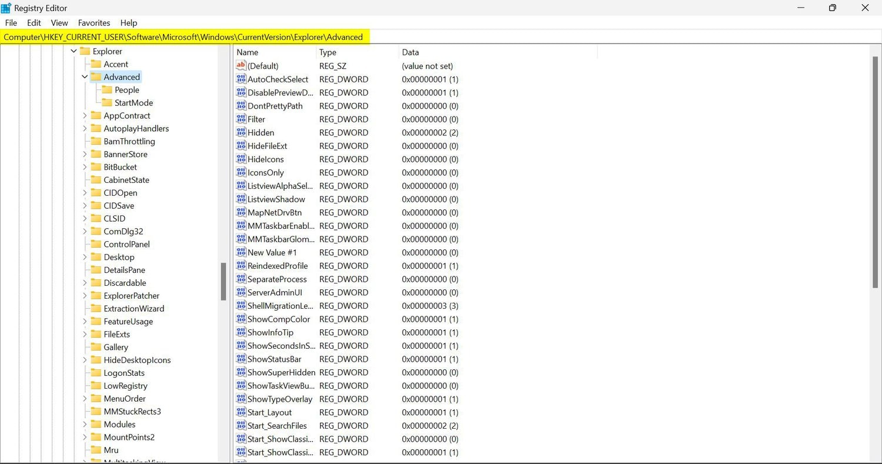The height and width of the screenshot is (464, 882).
Task: Click the Registry Editor app icon in title bar
Action: point(6,8)
